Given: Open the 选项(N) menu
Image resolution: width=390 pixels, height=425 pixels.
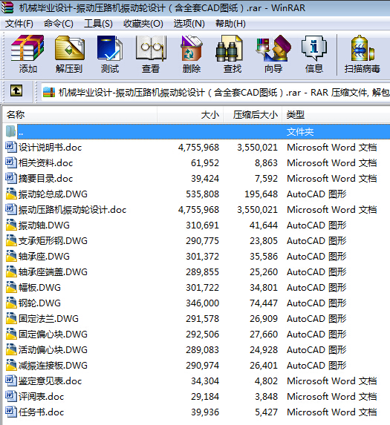Looking at the screenshot, I should click(x=189, y=24).
